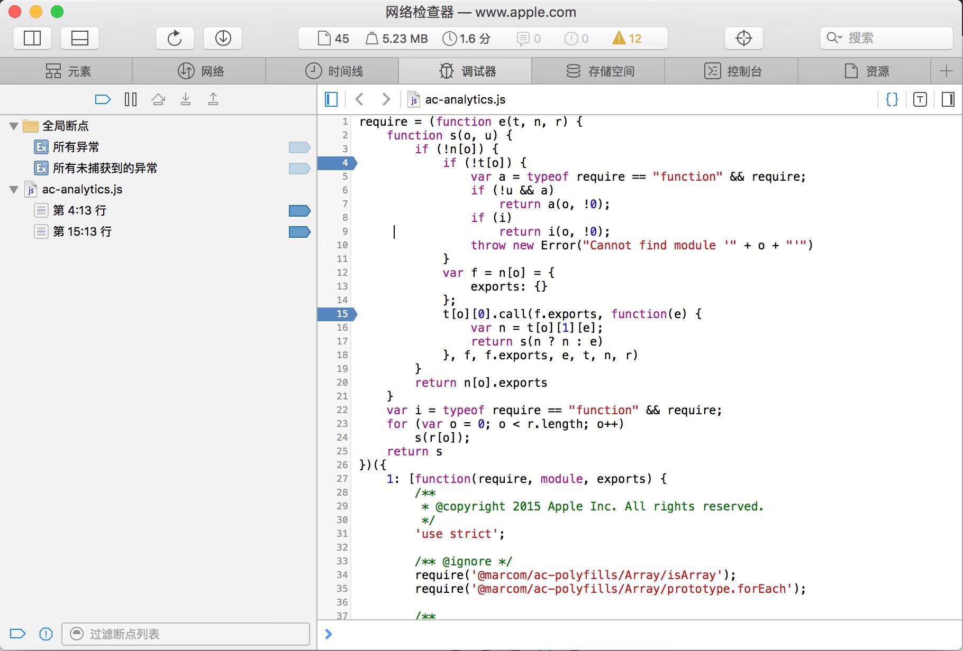963x651 pixels.
Task: Filter breakpoints by issues icon at bottom
Action: pyautogui.click(x=46, y=634)
